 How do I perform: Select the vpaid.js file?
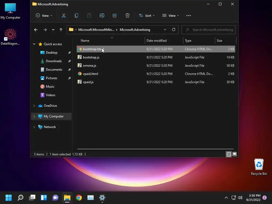tap(156, 82)
